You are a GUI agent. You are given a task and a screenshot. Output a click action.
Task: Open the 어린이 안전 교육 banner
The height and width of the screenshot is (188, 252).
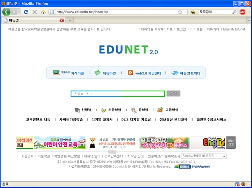tap(59, 143)
